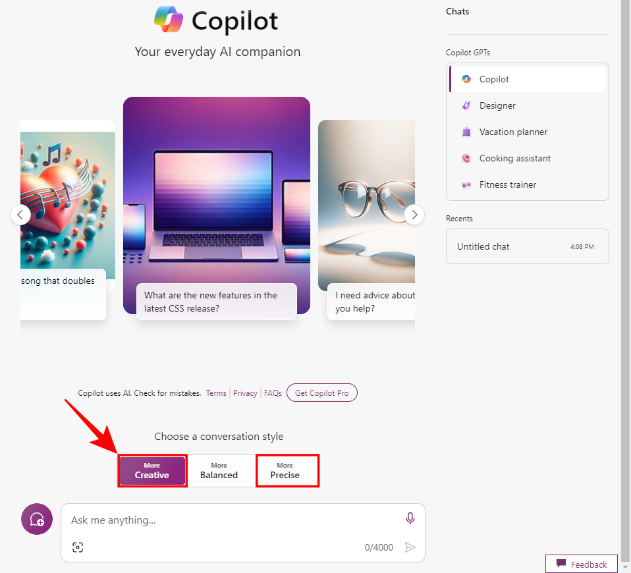Click the microphone voice input icon
Screen dimensions: 631x573
pyautogui.click(x=410, y=519)
